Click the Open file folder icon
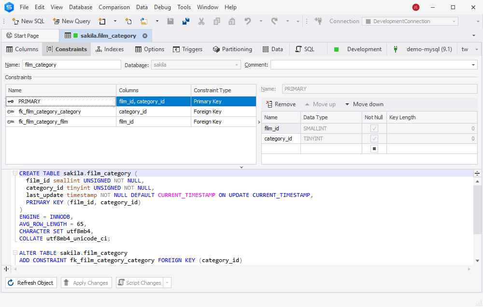The width and height of the screenshot is (483, 307). tap(144, 21)
